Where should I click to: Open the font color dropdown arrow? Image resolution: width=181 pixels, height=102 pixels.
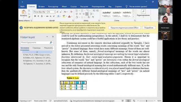click(72, 16)
